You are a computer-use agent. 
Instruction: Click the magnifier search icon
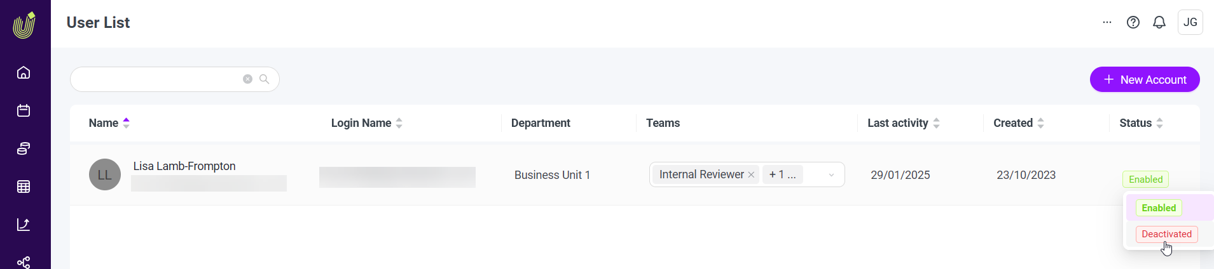265,79
